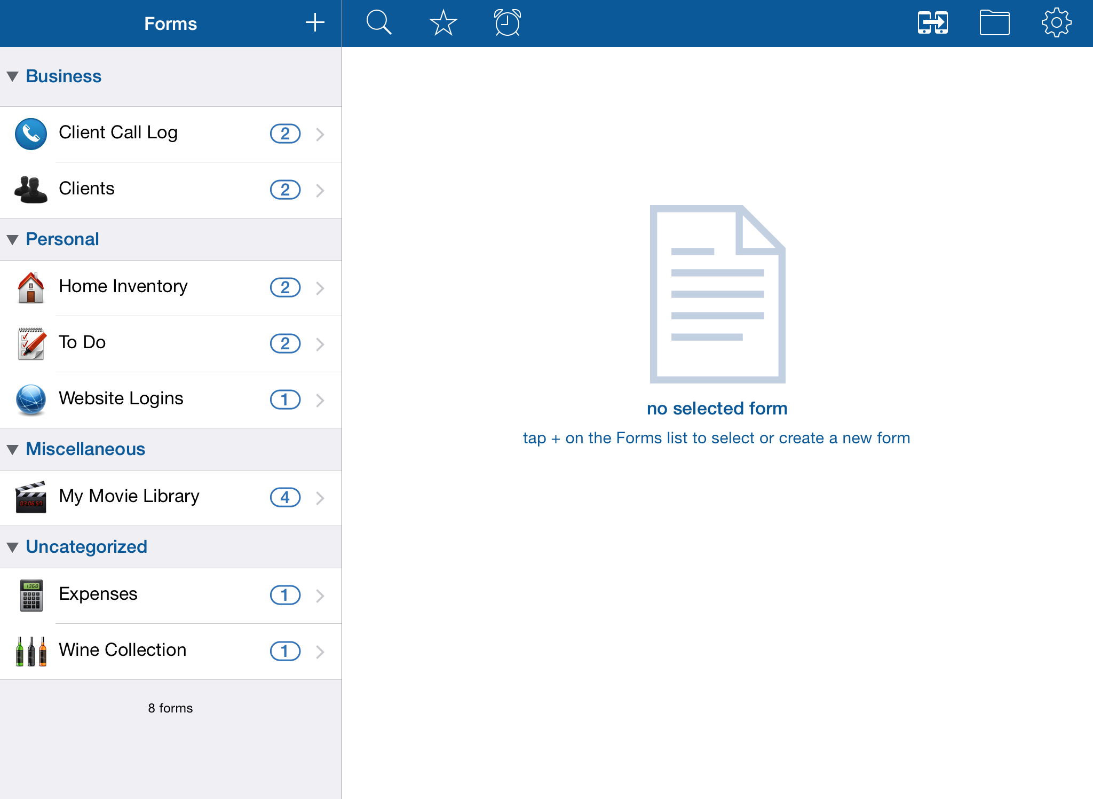Open the folder icon in the toolbar
The width and height of the screenshot is (1093, 799).
pos(994,23)
